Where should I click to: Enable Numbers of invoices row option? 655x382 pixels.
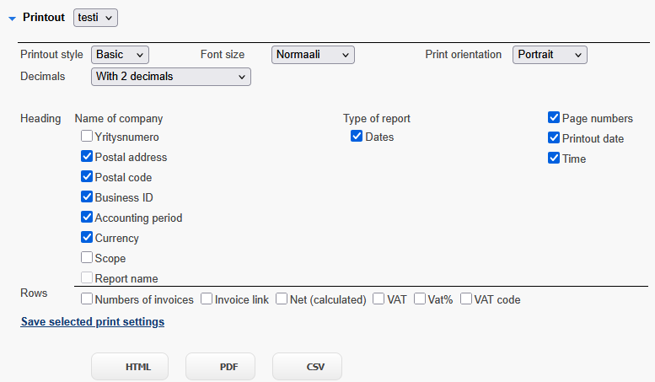pos(87,299)
